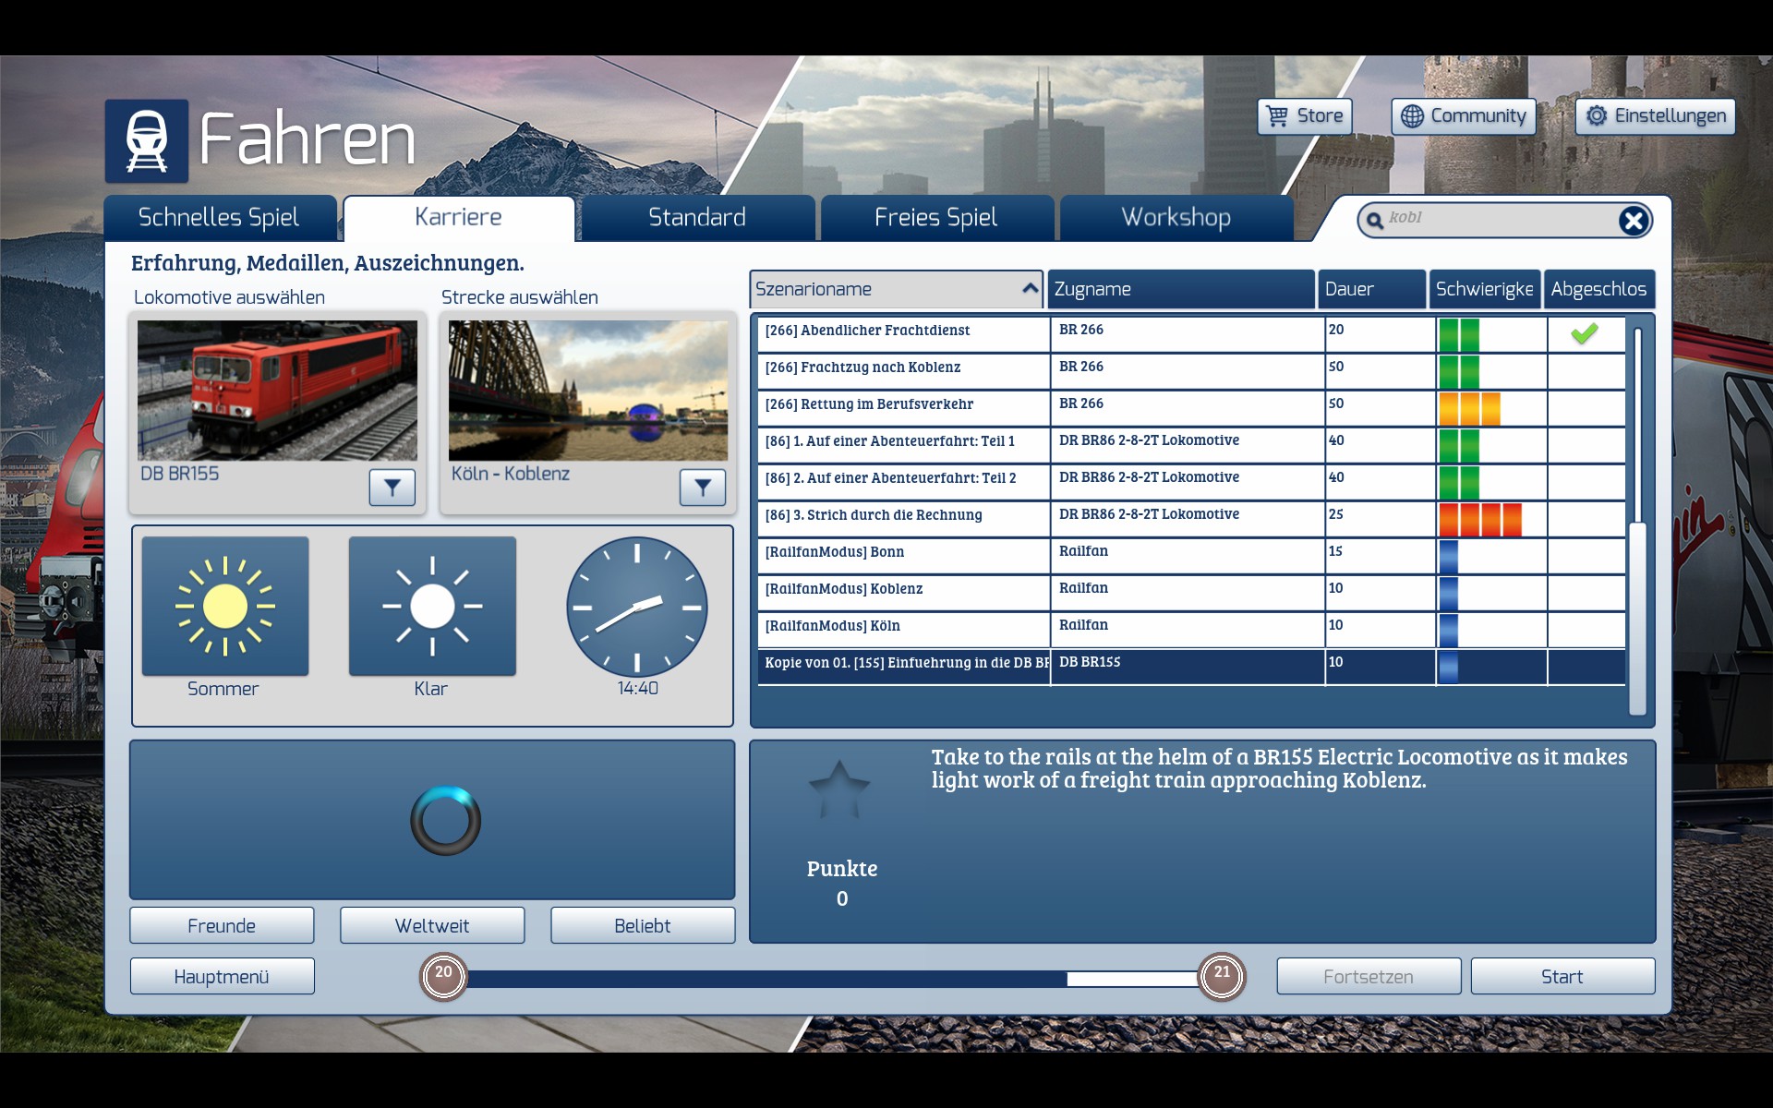Screen dimensions: 1773x1108
Task: Open Community globe button
Action: 1463,116
